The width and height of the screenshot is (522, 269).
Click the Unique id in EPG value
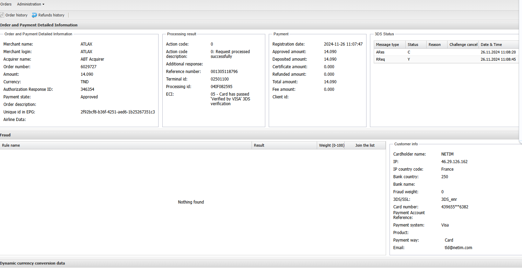117,112
